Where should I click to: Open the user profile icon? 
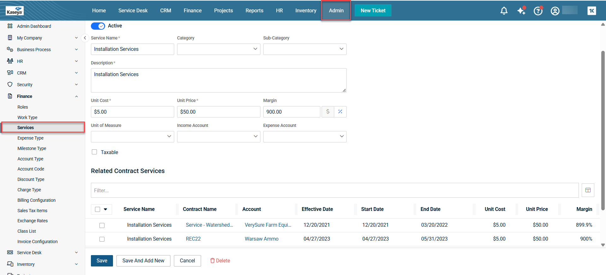click(555, 11)
